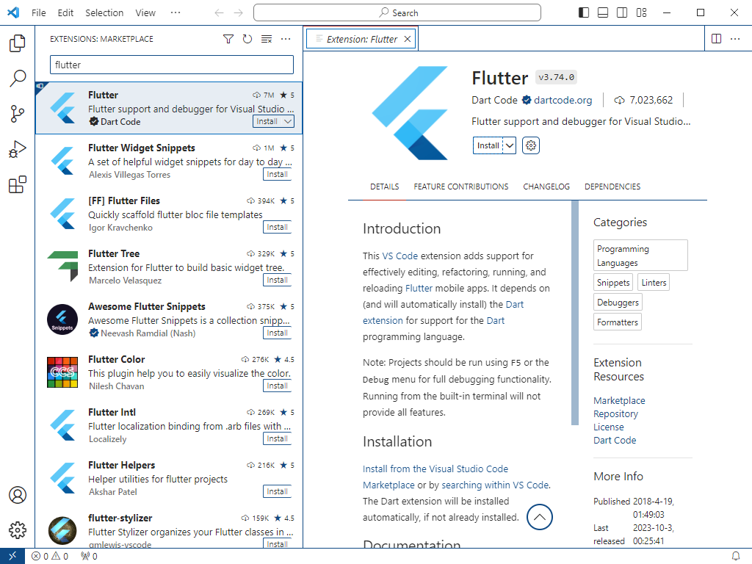Open the dartcode.org publisher link
752x564 pixels.
pos(563,100)
